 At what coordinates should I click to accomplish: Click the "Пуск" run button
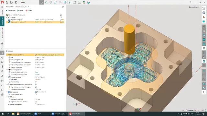20,10
